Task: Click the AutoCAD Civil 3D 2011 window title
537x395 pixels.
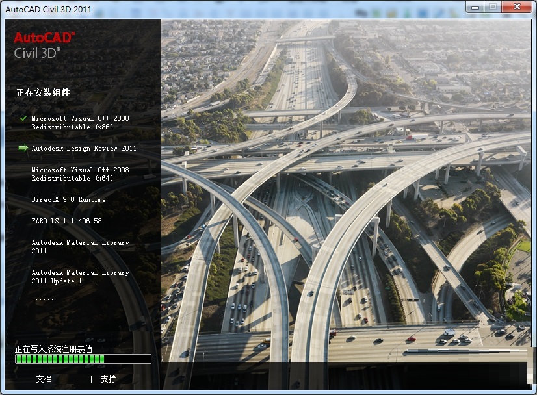Action: point(49,9)
